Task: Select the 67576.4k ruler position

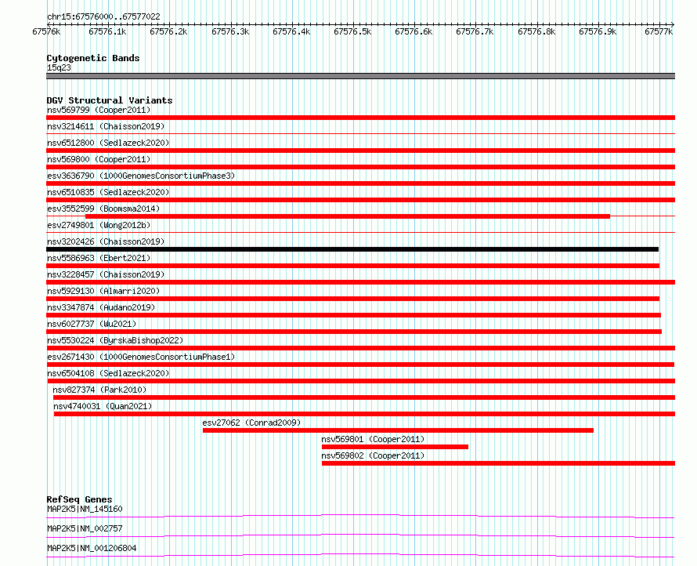Action: (291, 31)
